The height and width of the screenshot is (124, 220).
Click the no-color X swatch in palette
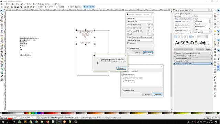click(1, 113)
